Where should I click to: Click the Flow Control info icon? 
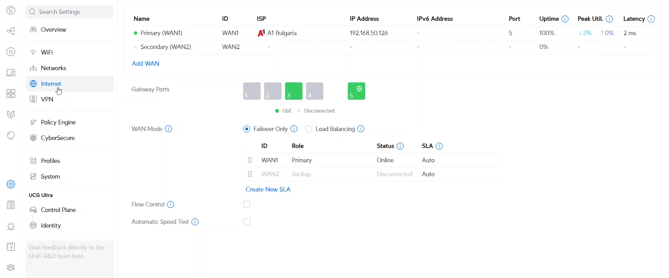click(x=171, y=205)
